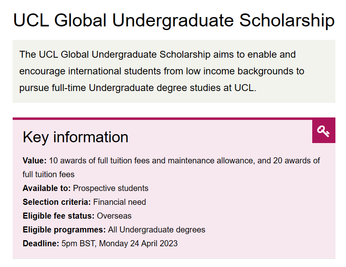Click the bold Available to label

click(46, 188)
